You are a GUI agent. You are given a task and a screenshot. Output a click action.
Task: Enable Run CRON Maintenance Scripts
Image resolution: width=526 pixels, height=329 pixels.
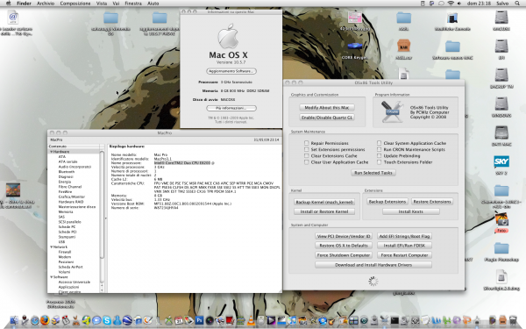click(x=379, y=149)
